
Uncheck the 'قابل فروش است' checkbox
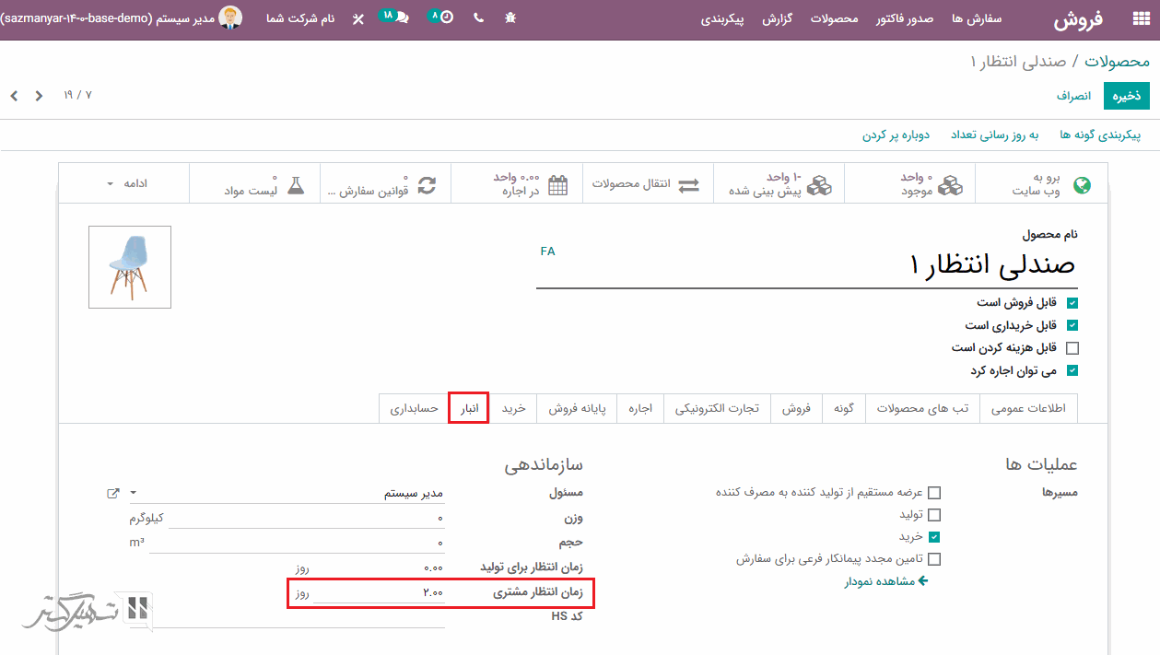tap(1072, 302)
